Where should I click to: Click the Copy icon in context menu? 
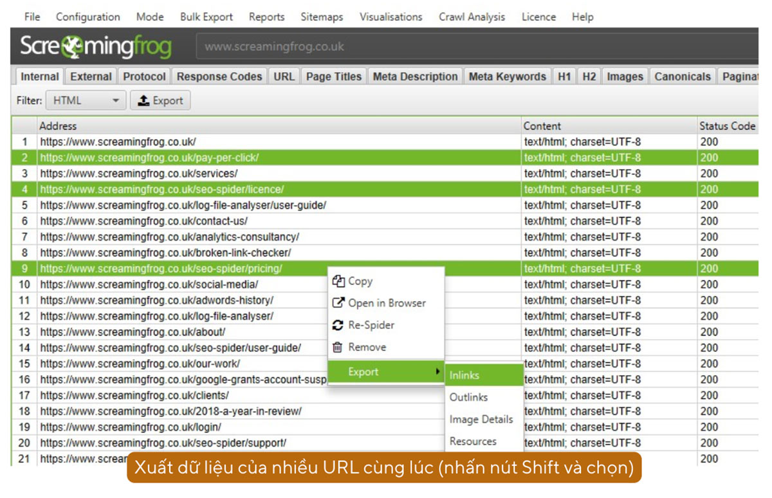pos(338,281)
